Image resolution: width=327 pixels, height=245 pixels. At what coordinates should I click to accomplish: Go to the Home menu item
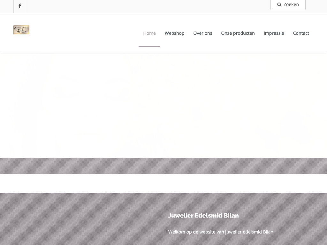point(149,33)
